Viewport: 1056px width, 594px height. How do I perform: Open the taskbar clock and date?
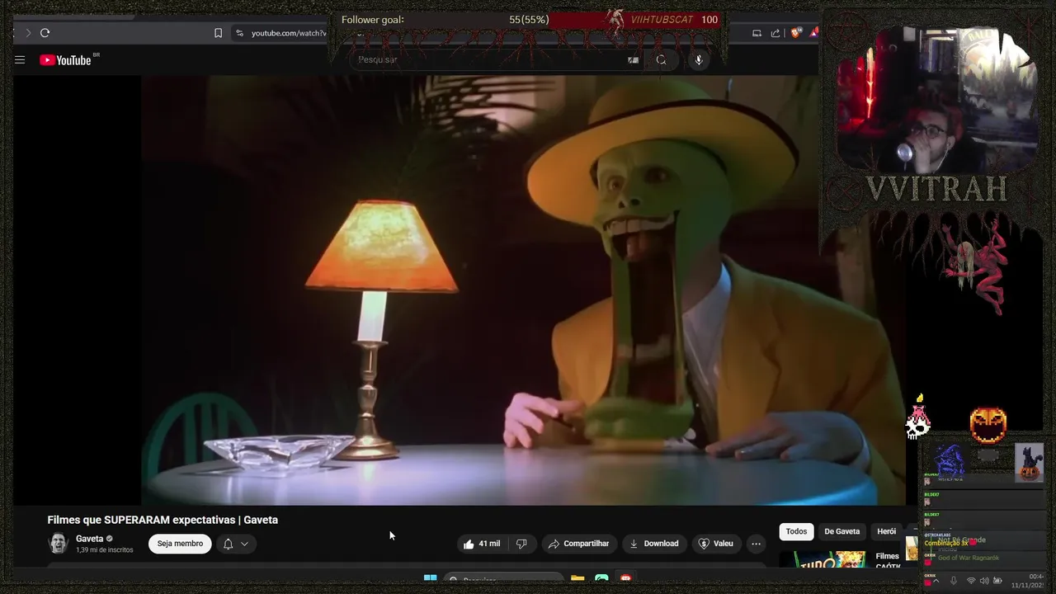tap(1028, 581)
